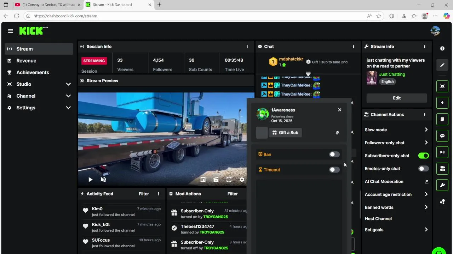Click the three-circles icon in right toolbar
This screenshot has height=254, width=453.
click(x=442, y=201)
